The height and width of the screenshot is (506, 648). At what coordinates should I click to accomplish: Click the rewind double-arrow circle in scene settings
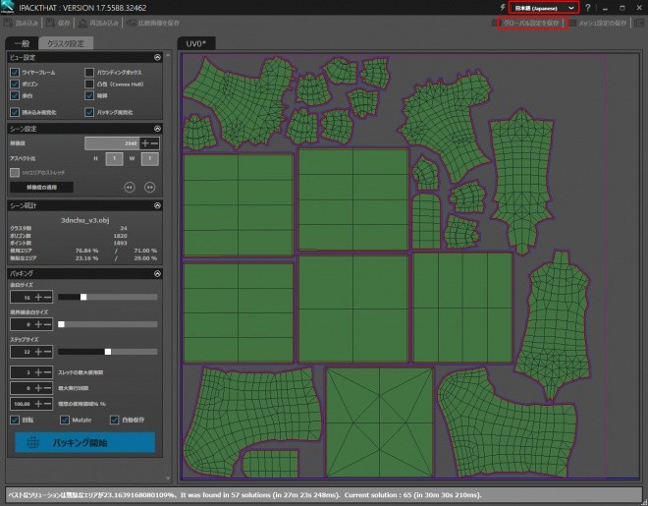click(130, 188)
